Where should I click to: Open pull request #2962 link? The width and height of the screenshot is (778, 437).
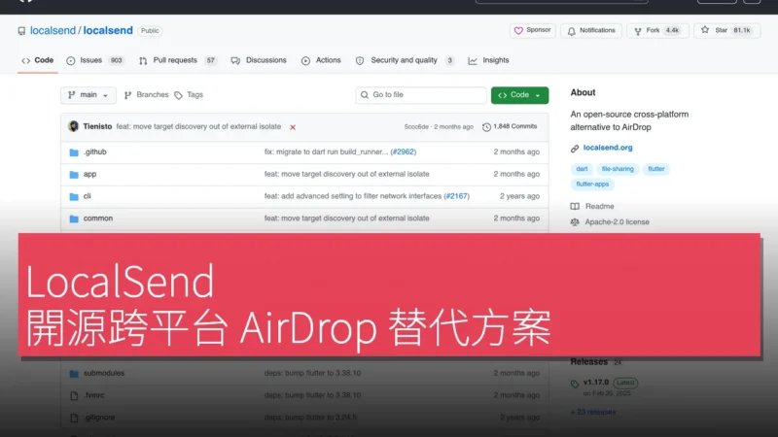point(403,152)
